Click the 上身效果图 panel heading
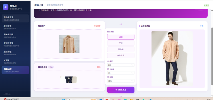The width and height of the screenshot is (213, 100). pos(145,26)
